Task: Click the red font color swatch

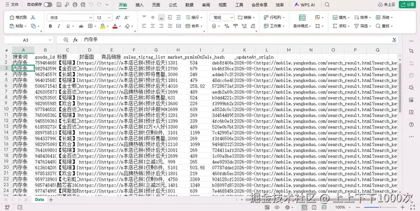Action: pos(115,26)
